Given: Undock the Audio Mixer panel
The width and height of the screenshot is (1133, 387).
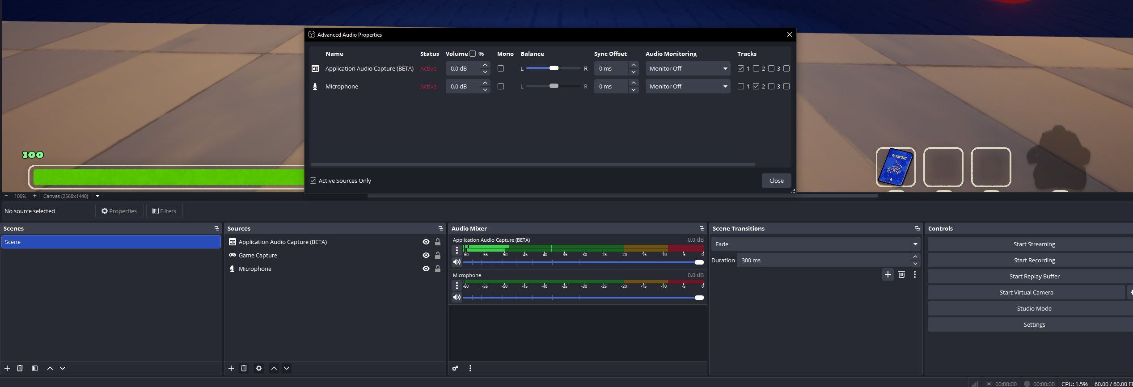Looking at the screenshot, I should (x=702, y=228).
